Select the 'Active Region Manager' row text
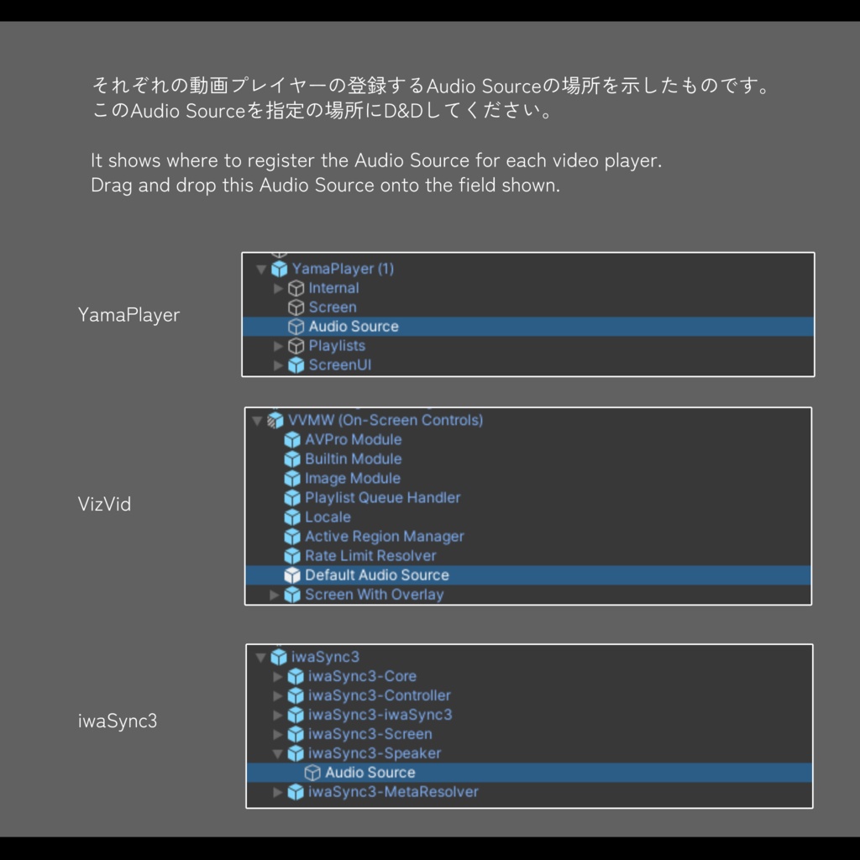The image size is (860, 860). click(385, 537)
